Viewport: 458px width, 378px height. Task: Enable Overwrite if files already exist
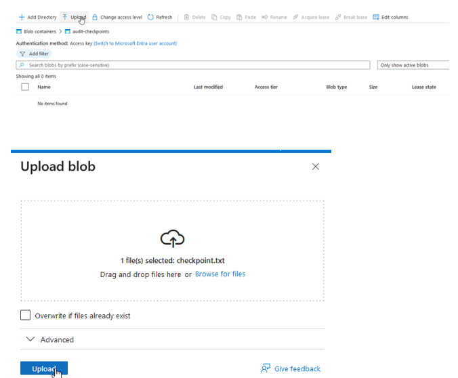click(x=26, y=315)
